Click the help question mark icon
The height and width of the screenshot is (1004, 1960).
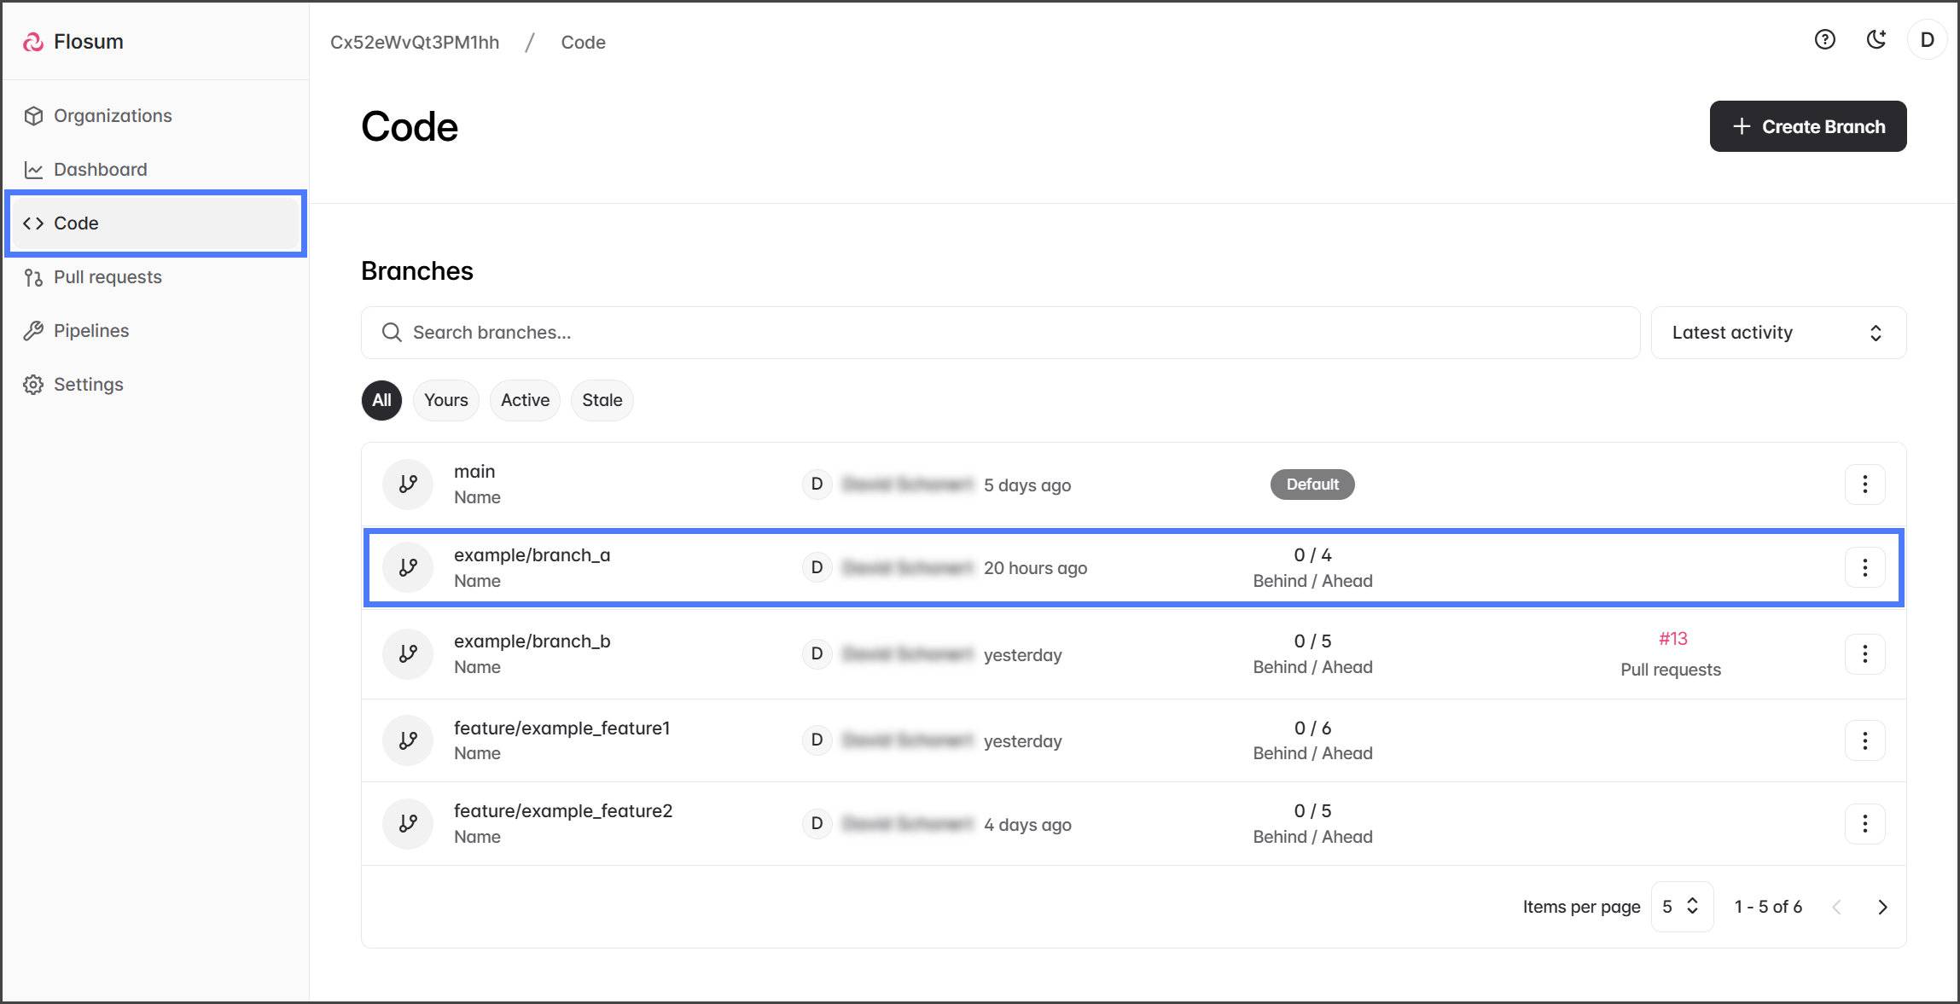[1824, 40]
